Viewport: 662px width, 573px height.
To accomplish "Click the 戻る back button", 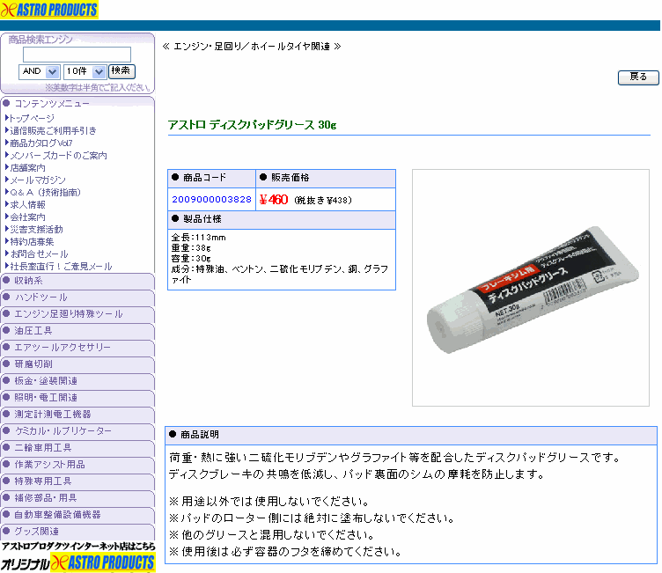I will (x=638, y=77).
